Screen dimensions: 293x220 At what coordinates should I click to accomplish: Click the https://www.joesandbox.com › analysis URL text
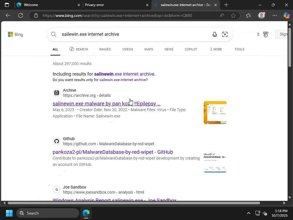[x=104, y=192]
